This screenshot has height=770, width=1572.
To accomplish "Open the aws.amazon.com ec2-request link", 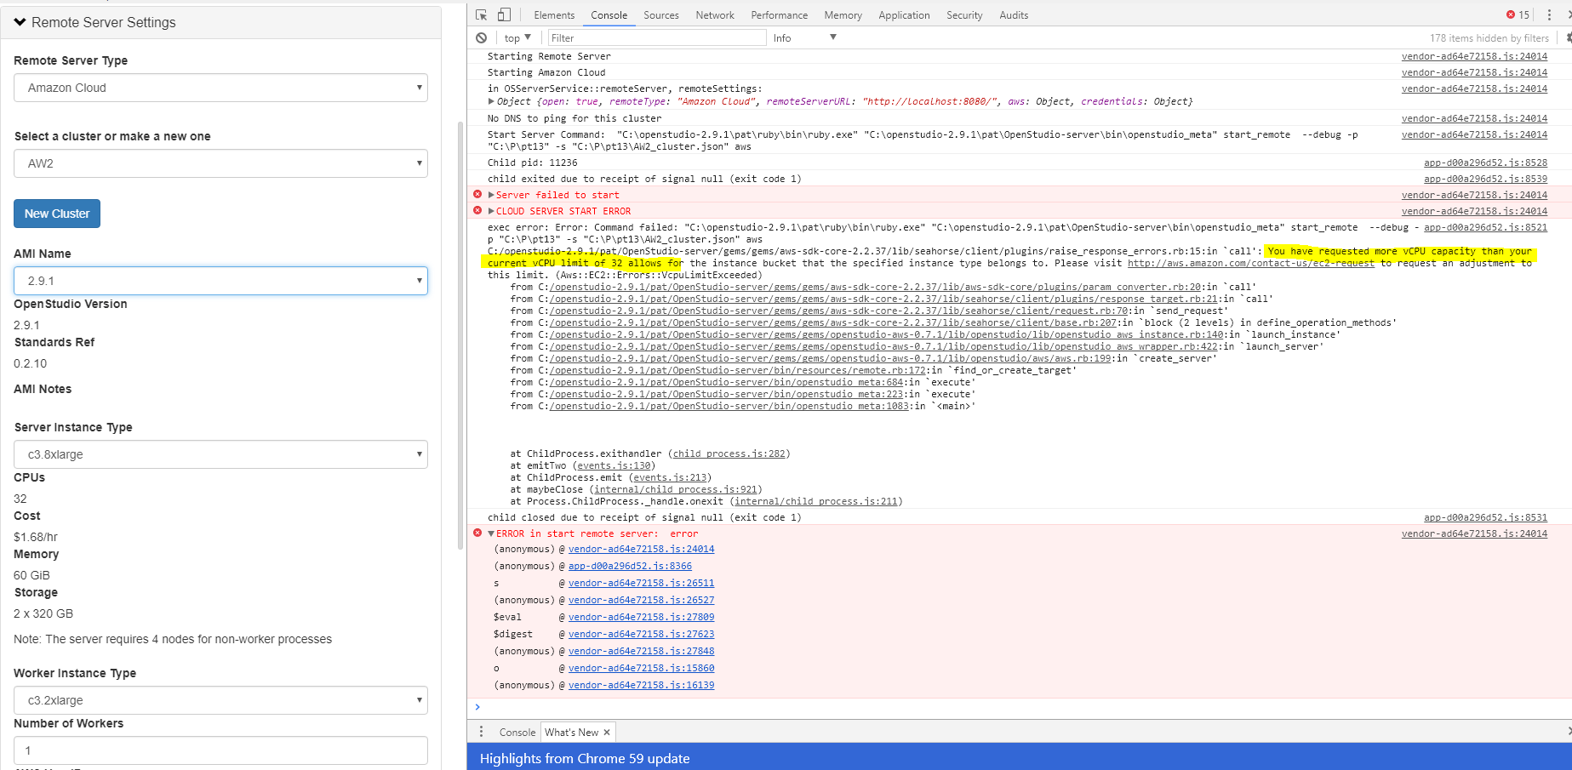I will 1250,263.
